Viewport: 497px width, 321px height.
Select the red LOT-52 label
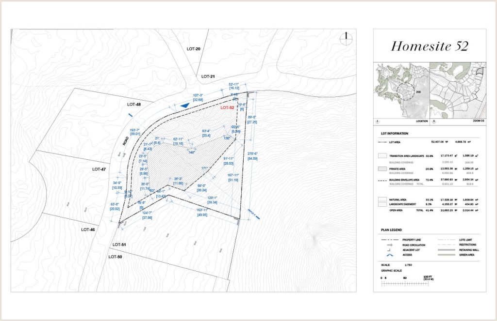tap(228, 108)
